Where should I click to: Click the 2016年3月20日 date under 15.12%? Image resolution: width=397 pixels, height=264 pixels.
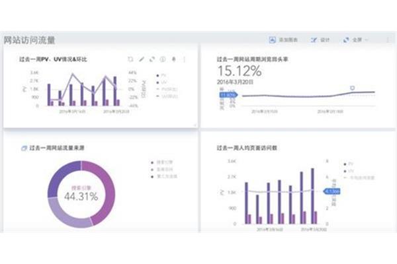[235, 82]
